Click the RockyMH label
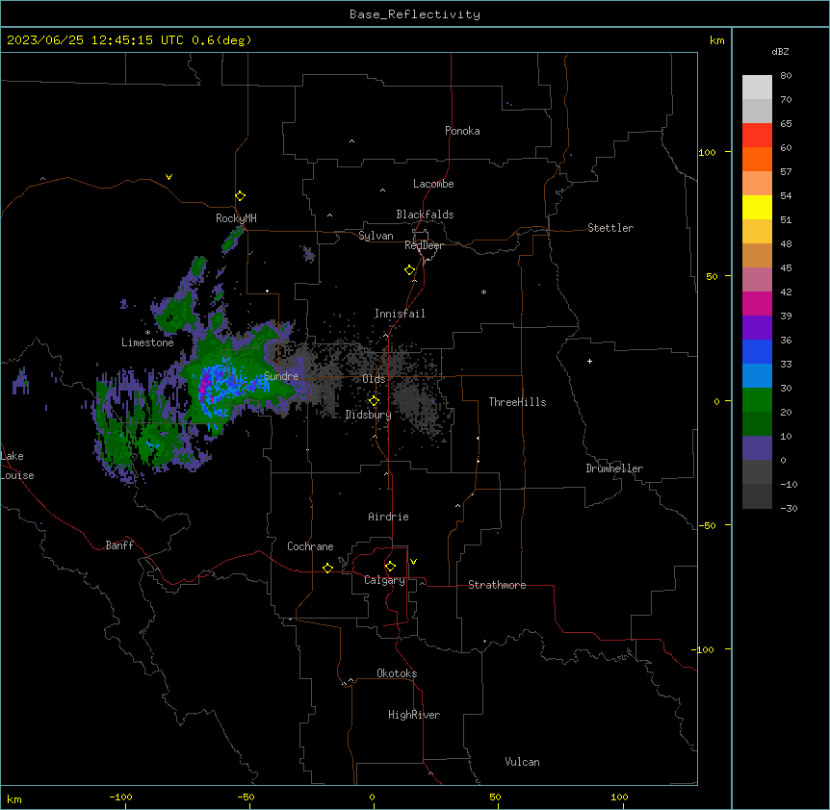The width and height of the screenshot is (830, 810). click(236, 218)
